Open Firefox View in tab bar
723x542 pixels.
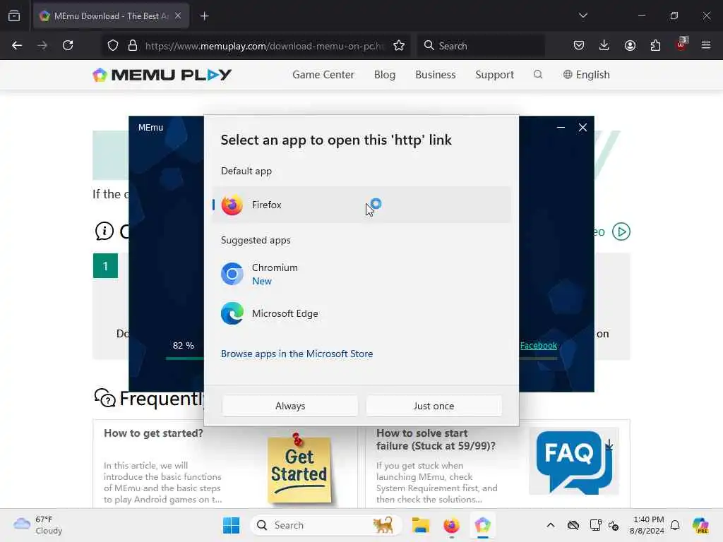pyautogui.click(x=14, y=16)
